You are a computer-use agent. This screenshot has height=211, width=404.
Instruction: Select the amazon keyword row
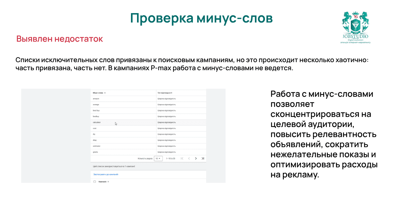tap(148, 99)
